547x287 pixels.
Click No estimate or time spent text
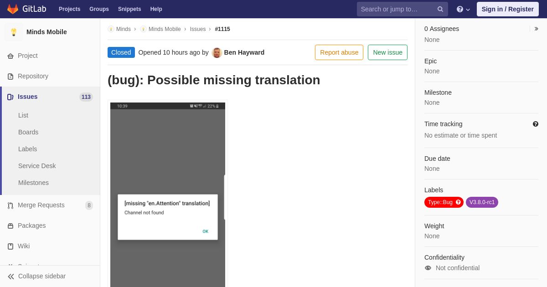[460, 135]
